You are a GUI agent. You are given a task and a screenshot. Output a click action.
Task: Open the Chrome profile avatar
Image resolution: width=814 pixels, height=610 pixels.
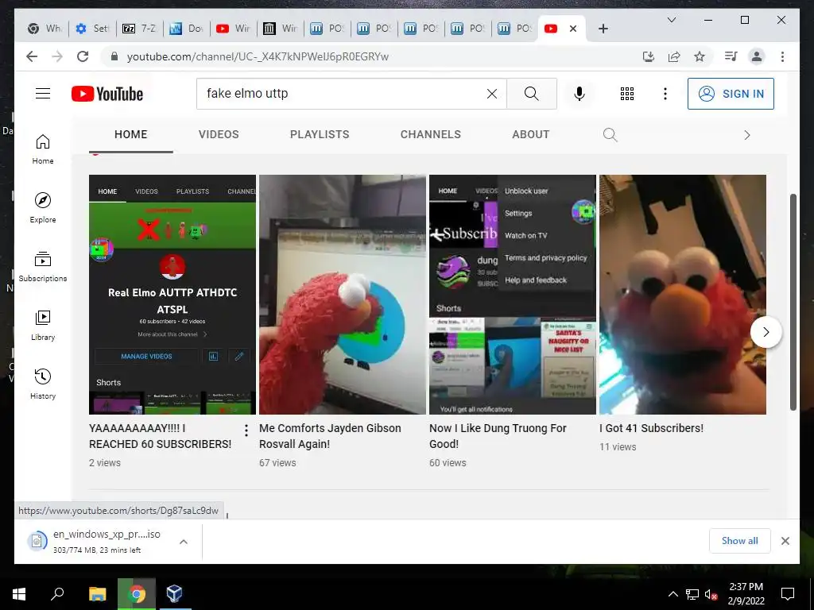point(757,56)
